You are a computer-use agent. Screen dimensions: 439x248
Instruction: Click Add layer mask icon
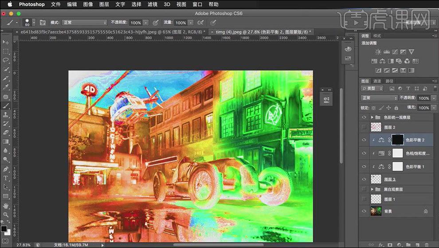pyautogui.click(x=390, y=244)
